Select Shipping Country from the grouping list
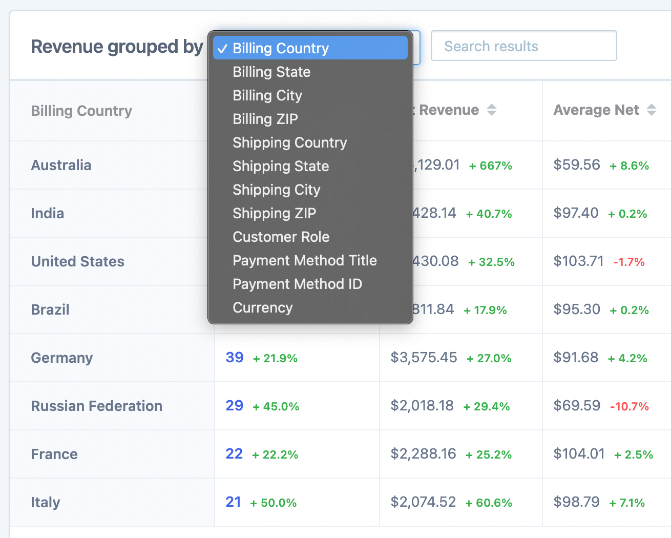Viewport: 671px width, 538px height. [x=290, y=142]
